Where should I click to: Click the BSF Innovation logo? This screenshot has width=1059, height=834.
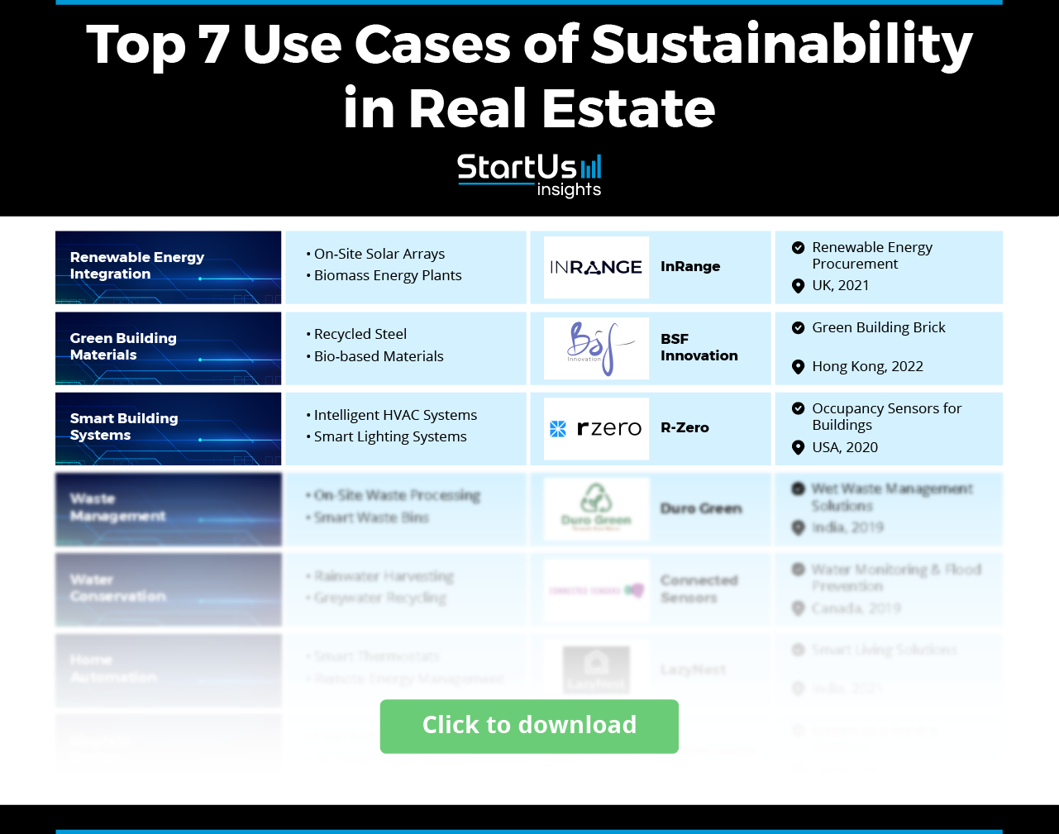[x=596, y=348]
